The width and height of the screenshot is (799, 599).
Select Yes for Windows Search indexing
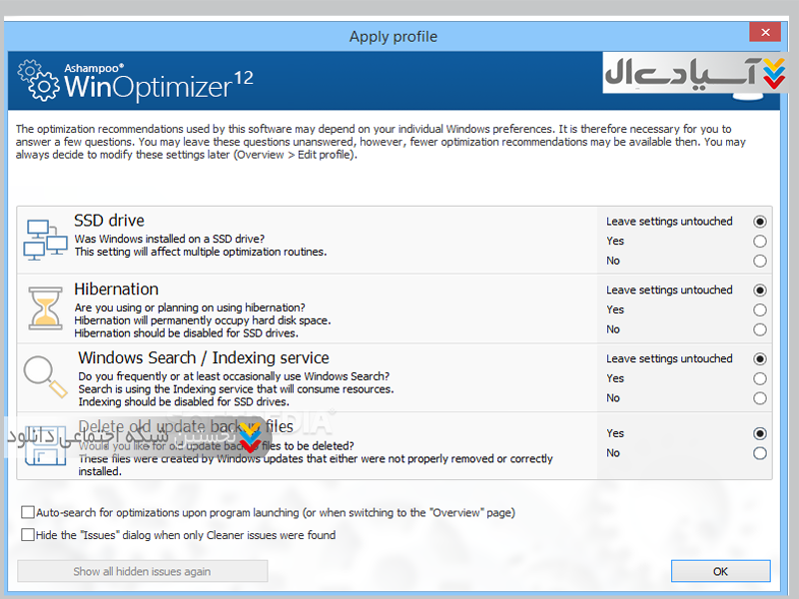tap(760, 378)
